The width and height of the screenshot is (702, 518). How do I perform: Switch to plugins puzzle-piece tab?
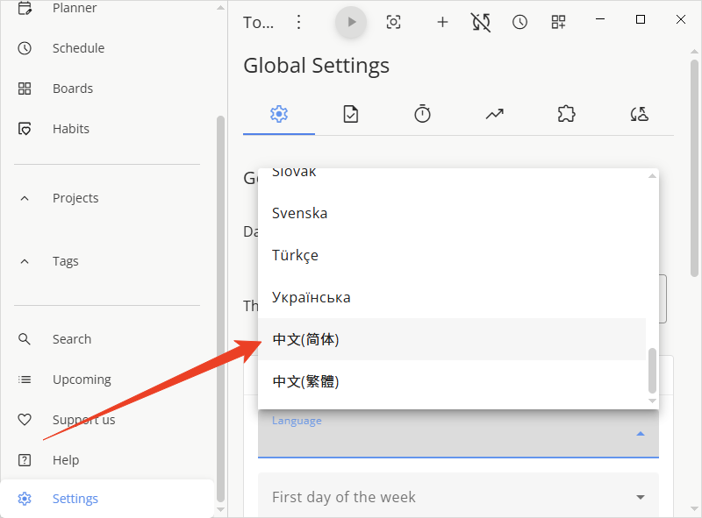(x=566, y=114)
